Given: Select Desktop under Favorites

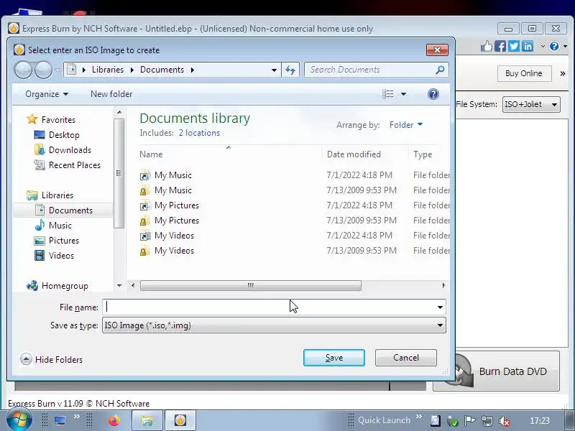Looking at the screenshot, I should [x=64, y=135].
